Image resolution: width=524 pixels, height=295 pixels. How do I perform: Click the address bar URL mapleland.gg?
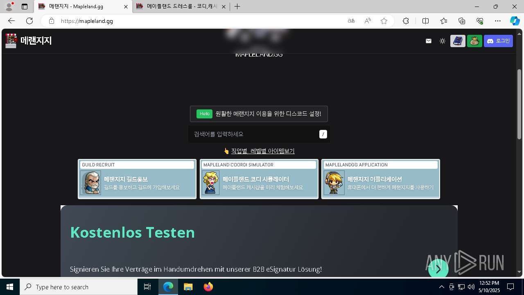[x=87, y=21]
